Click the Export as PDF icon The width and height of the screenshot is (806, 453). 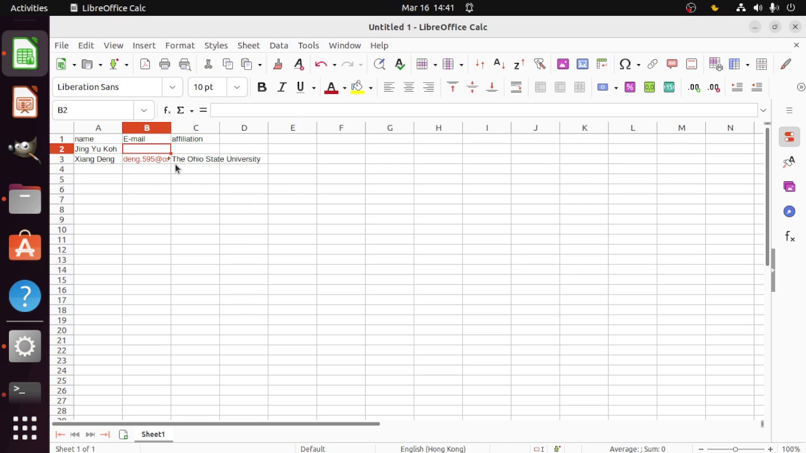click(x=145, y=64)
